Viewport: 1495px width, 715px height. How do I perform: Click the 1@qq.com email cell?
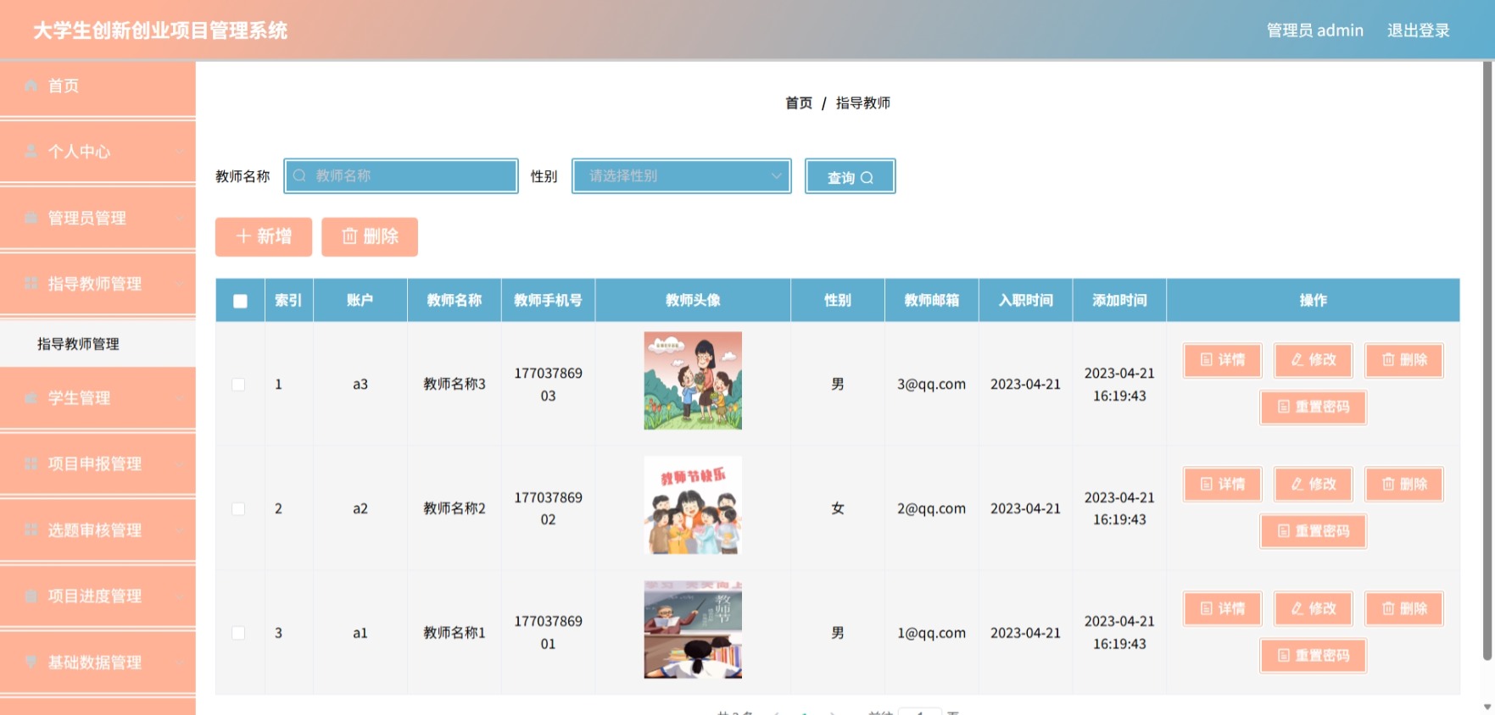[931, 633]
